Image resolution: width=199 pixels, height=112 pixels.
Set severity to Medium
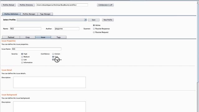(x=25, y=57)
